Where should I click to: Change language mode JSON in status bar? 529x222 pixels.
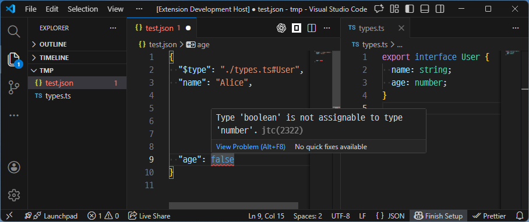pos(390,216)
